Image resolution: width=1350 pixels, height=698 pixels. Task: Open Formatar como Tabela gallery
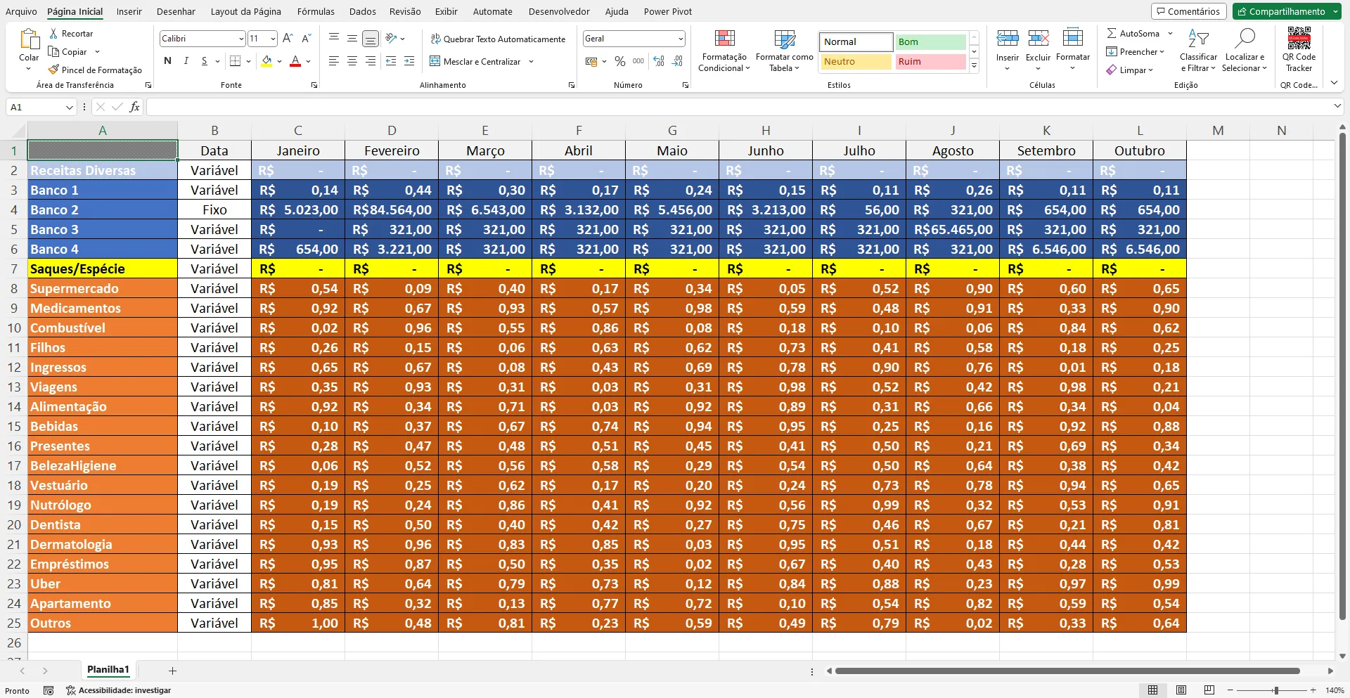click(x=785, y=51)
